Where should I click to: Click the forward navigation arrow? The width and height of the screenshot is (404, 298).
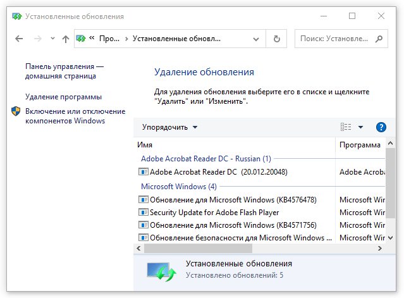pyautogui.click(x=37, y=39)
